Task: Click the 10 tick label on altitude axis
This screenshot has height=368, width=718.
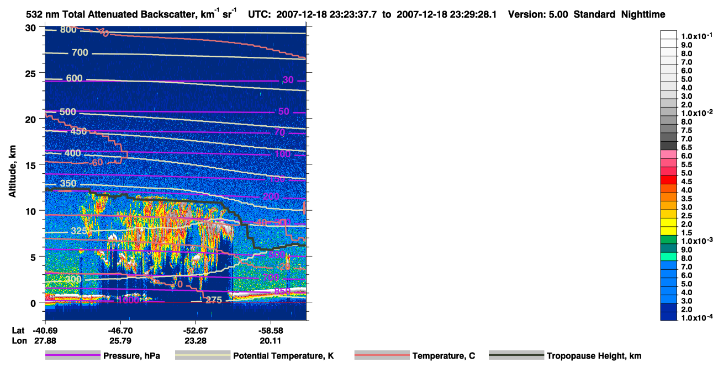Action: pos(32,211)
